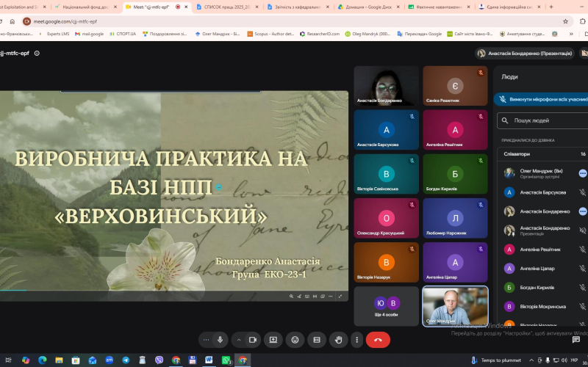This screenshot has width=588, height=367.
Task: Show hidden system tray icons chevron
Action: point(531,360)
